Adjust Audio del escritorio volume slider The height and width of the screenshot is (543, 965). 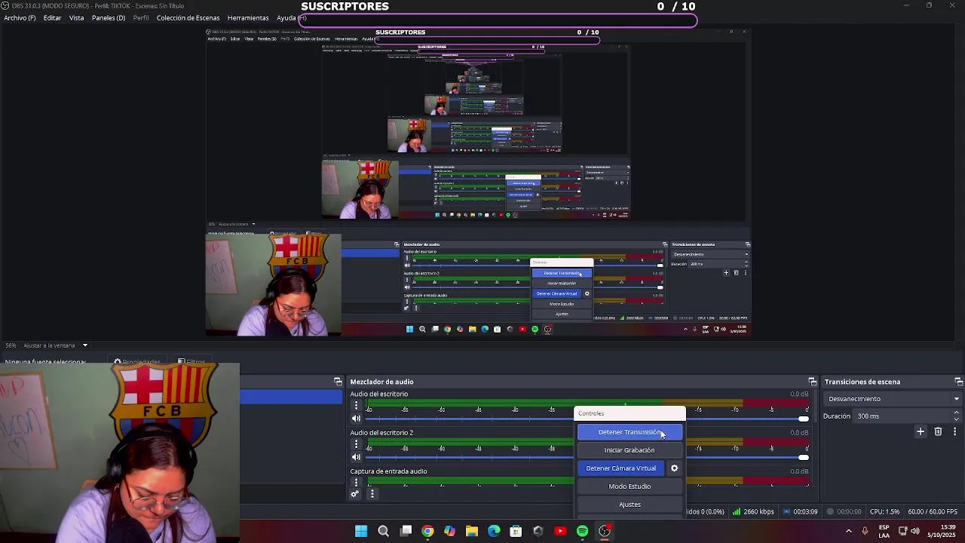586,419
